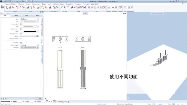This screenshot has height=105, width=187.
Task: Switch to the Library palette tab
Action: 37,15
